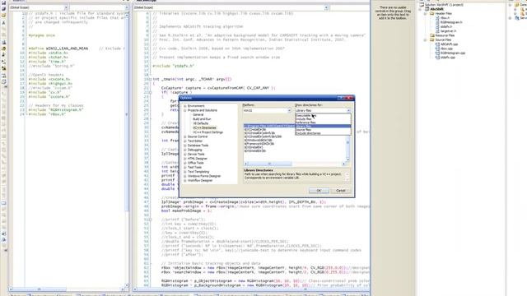
Task: Choose Library files from the dropdown list
Action: coord(323,126)
